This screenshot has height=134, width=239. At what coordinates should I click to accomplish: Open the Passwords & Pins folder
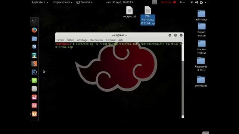(x=201, y=64)
